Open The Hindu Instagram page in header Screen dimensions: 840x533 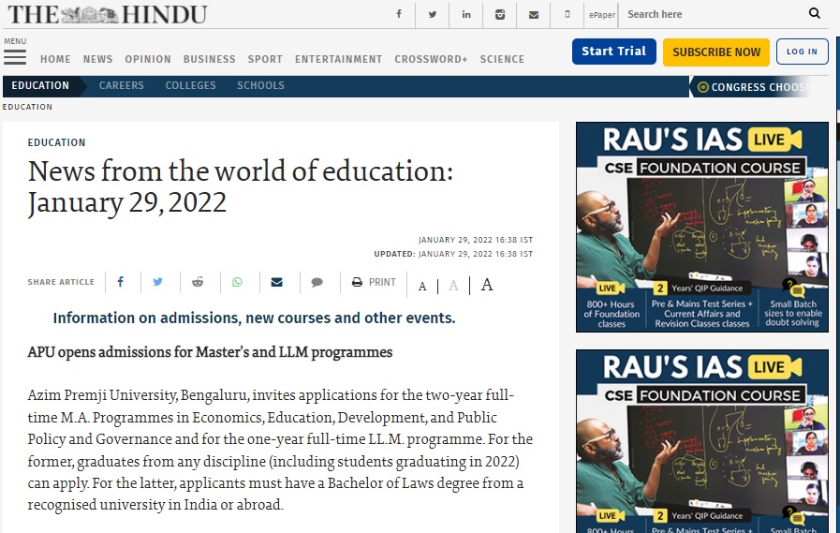(500, 14)
